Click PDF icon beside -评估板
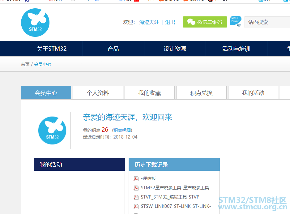Screen dimensions: 290x214 [x=136, y=179]
